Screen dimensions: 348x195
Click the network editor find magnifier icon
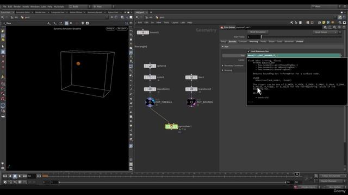coord(340,23)
